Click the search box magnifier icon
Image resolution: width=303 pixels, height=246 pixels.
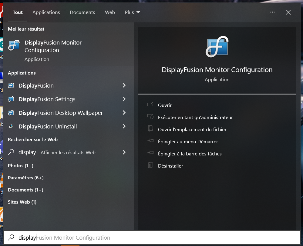coord(11,237)
